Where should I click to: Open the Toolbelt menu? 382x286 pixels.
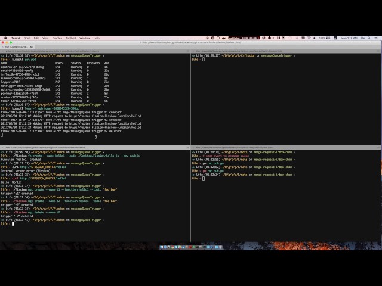71,38
